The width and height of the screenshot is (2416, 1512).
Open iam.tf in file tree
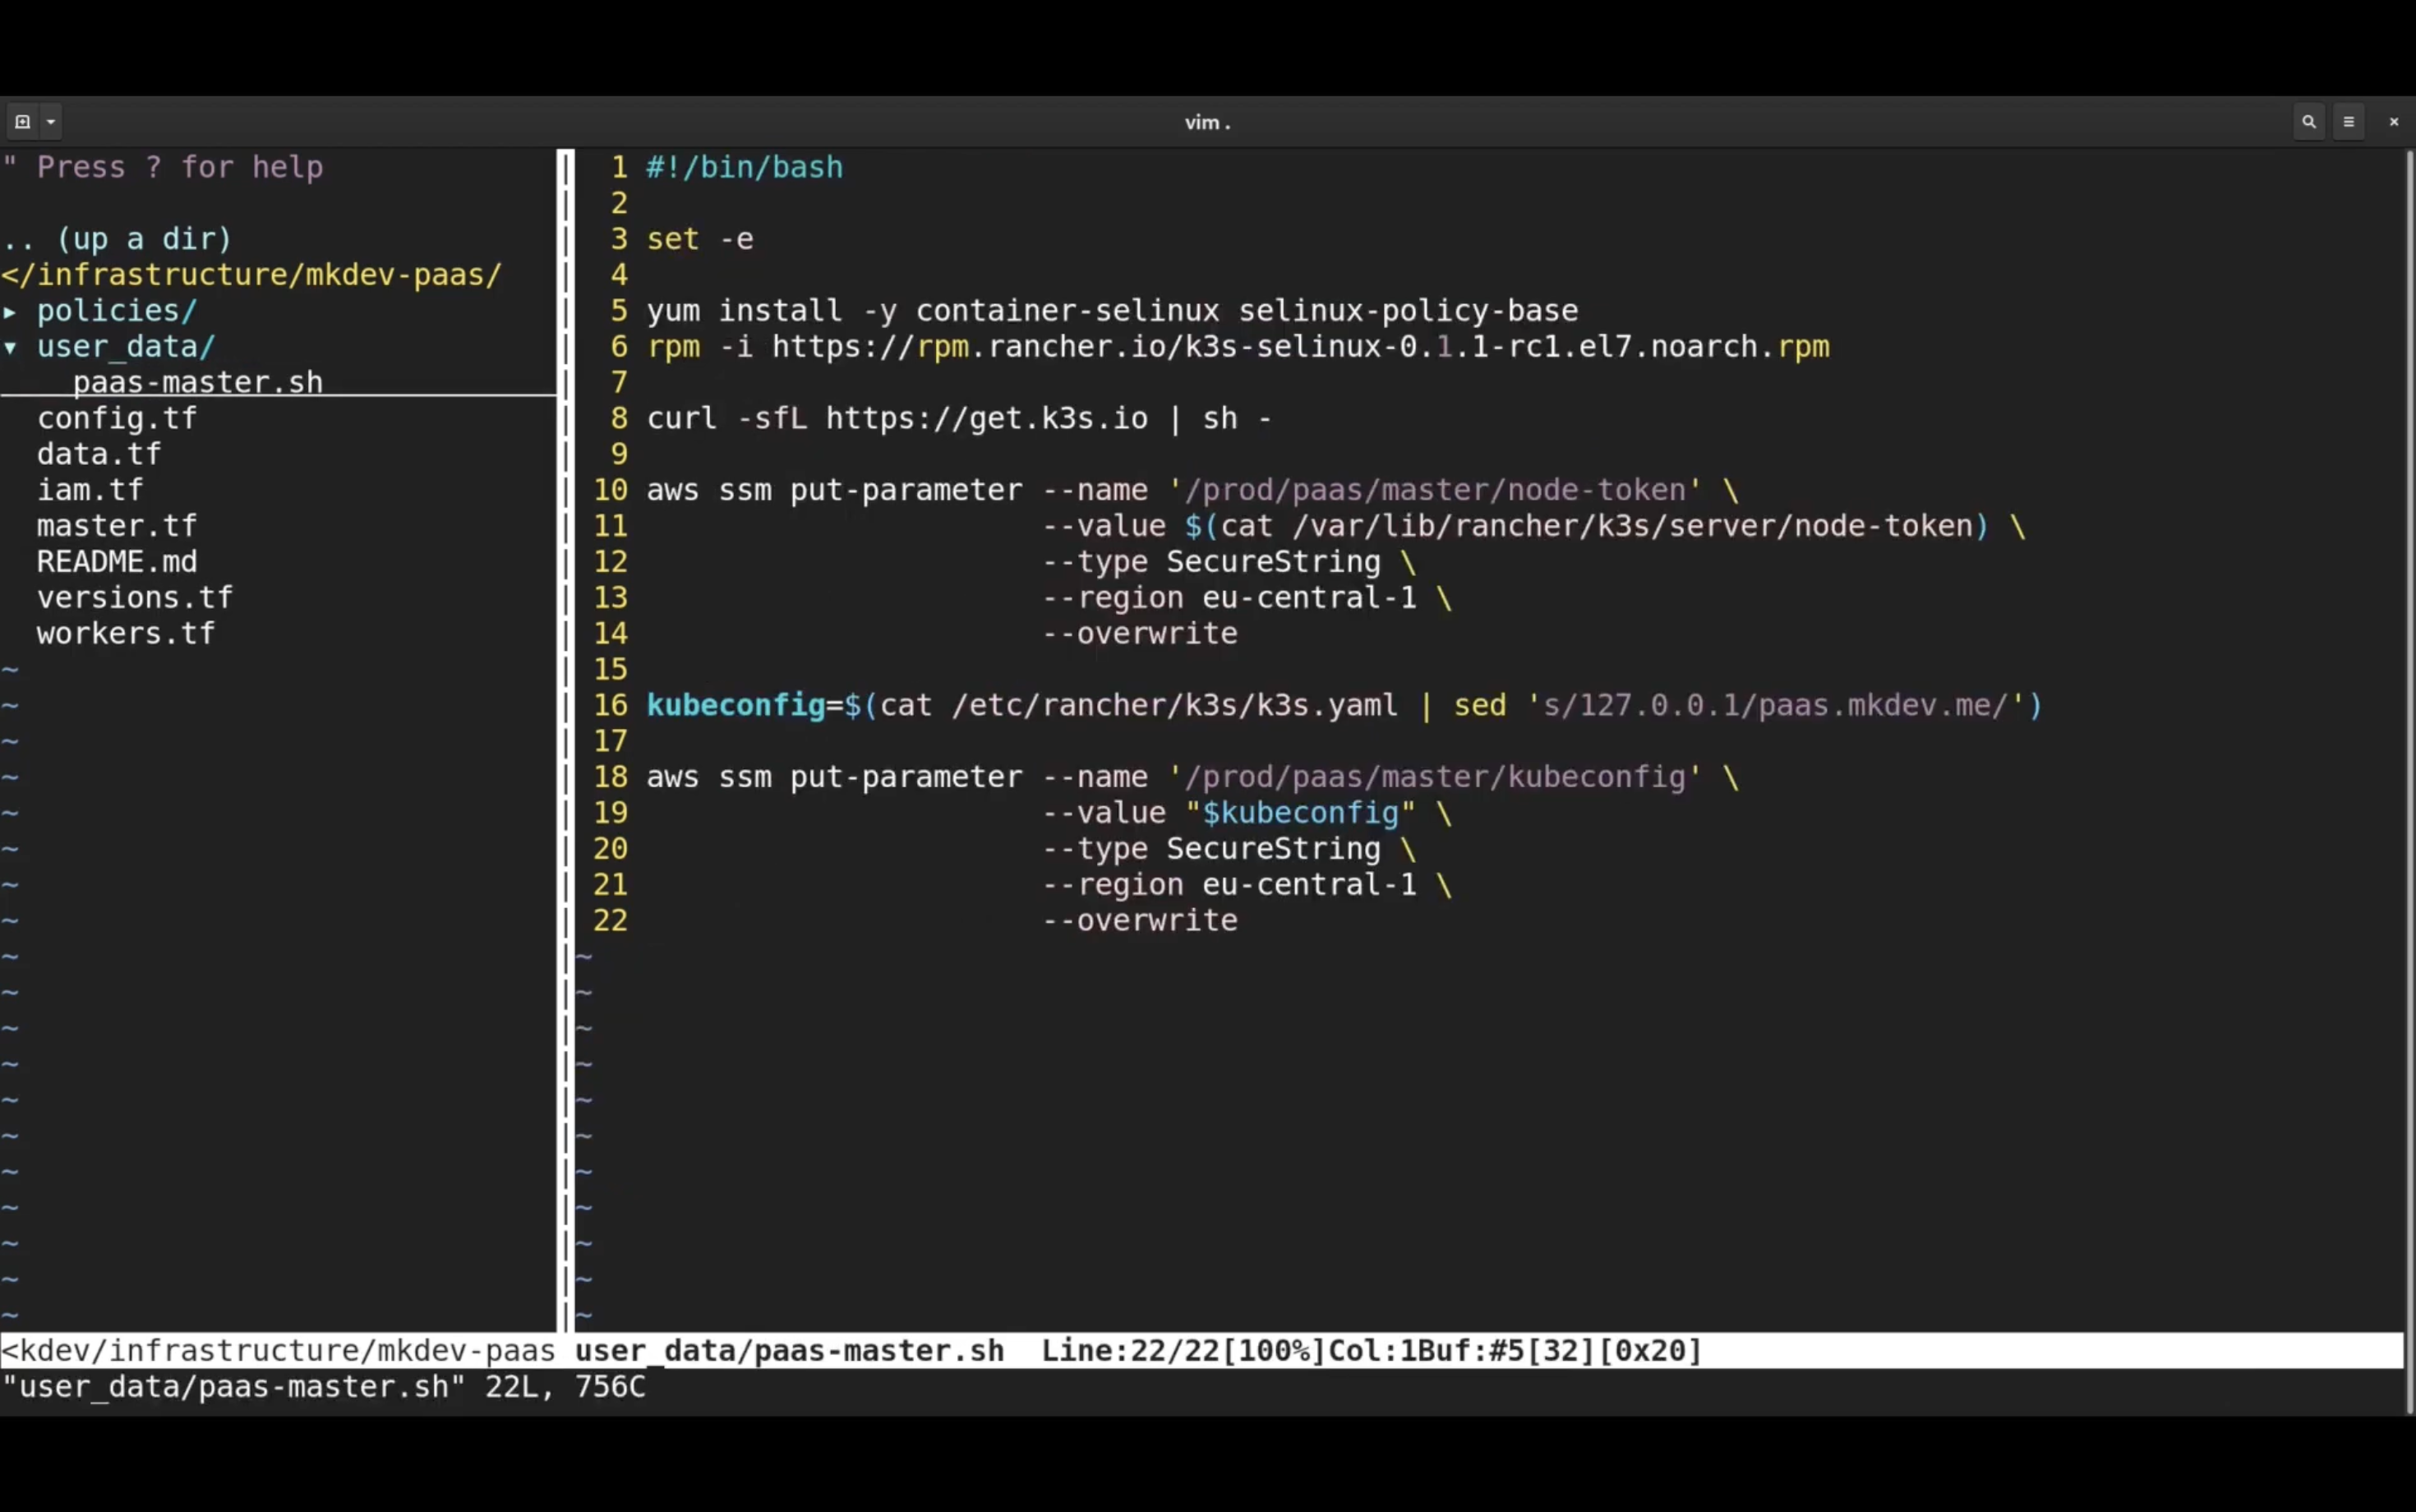coord(90,491)
